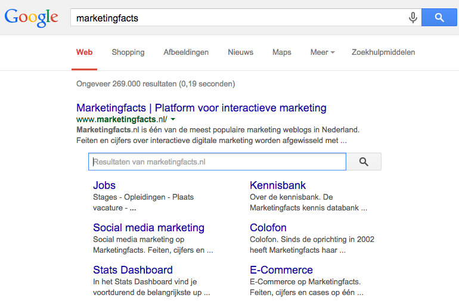
Task: Go to the Maps tab
Action: pyautogui.click(x=282, y=52)
